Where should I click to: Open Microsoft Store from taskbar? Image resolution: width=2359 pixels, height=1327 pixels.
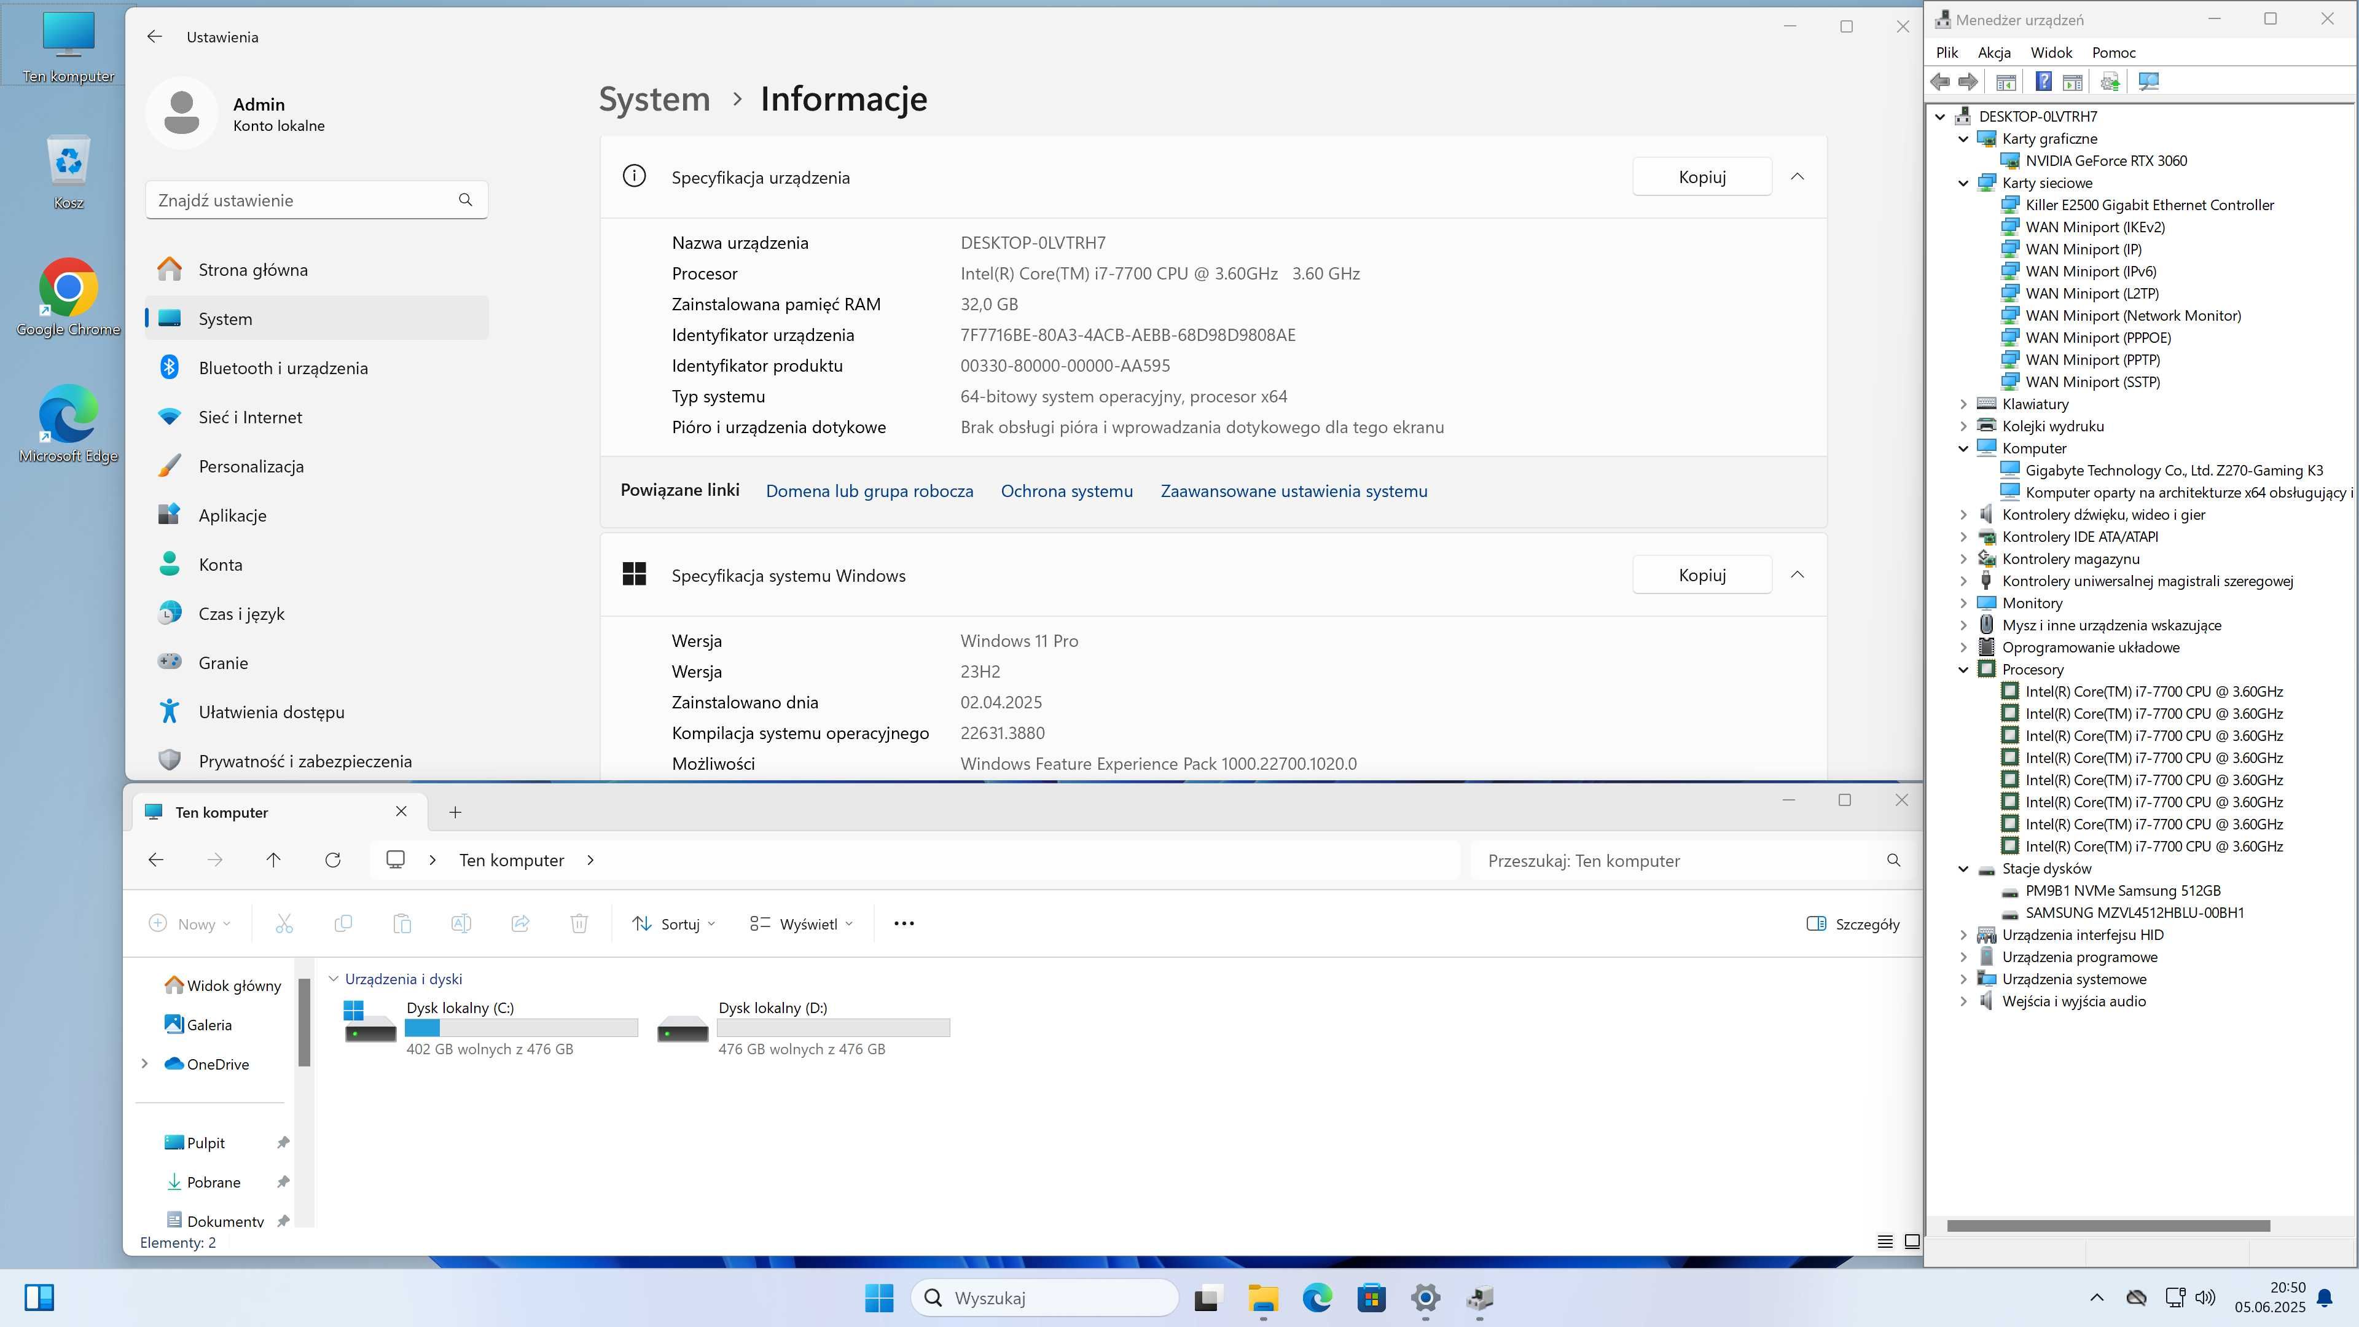(x=1371, y=1298)
